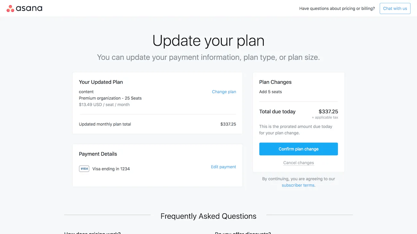Confirm the plan change
Screen dimensions: 417x234
(298, 149)
